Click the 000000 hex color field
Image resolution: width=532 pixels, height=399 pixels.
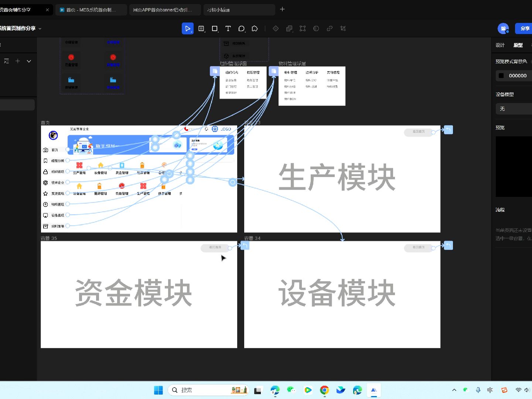(518, 75)
